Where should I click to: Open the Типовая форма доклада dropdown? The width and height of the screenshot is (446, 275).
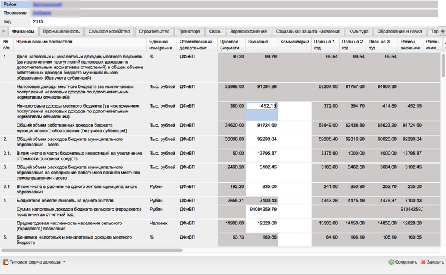tap(34, 262)
